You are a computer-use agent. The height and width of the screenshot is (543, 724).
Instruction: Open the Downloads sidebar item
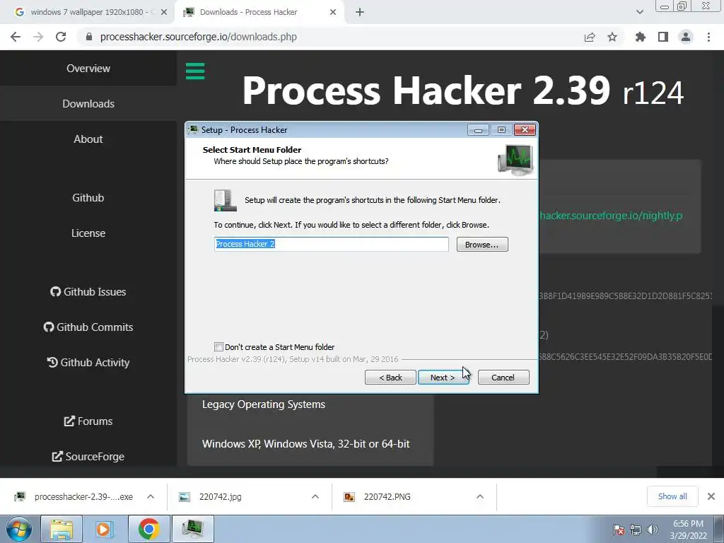(x=88, y=104)
